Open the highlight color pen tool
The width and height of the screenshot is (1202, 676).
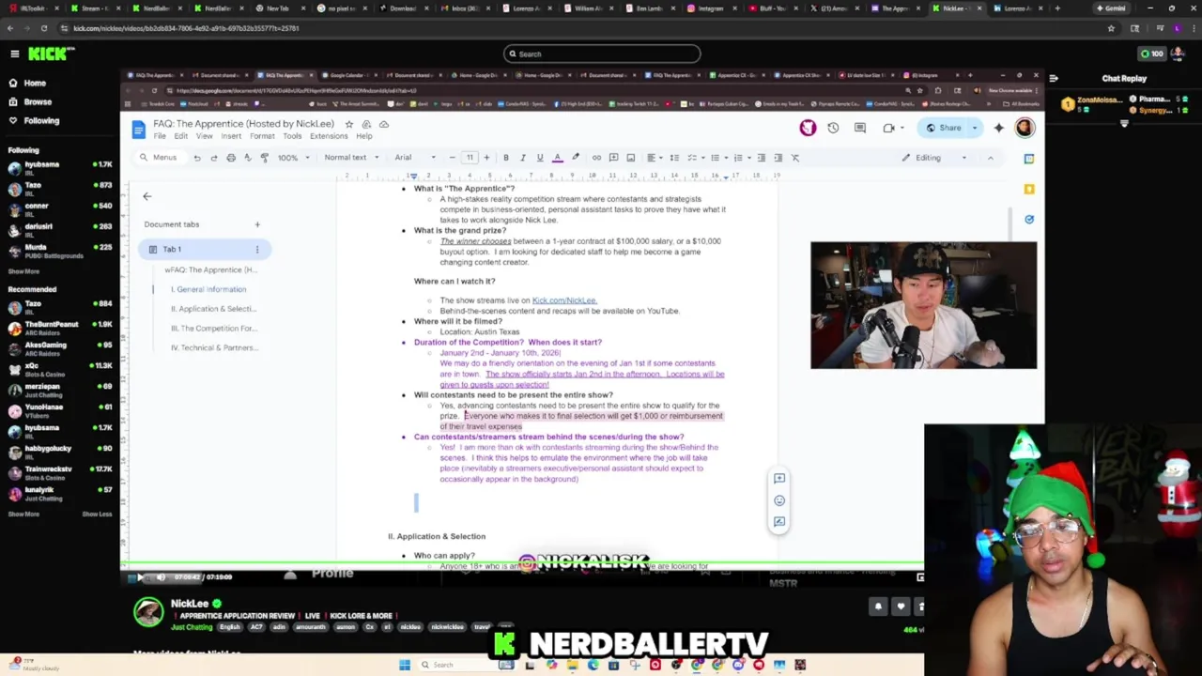(x=575, y=158)
